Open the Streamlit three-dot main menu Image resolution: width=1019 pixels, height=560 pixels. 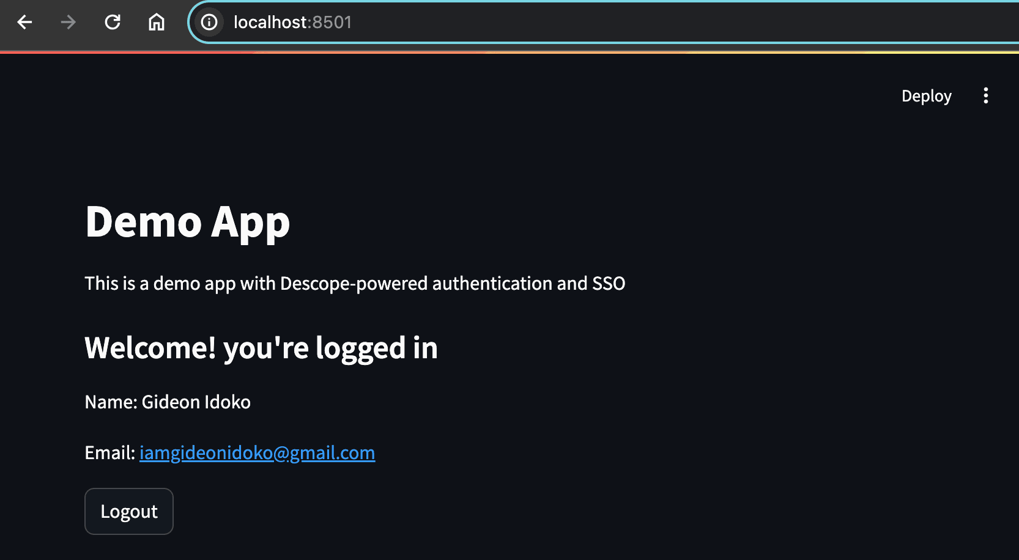pos(985,95)
